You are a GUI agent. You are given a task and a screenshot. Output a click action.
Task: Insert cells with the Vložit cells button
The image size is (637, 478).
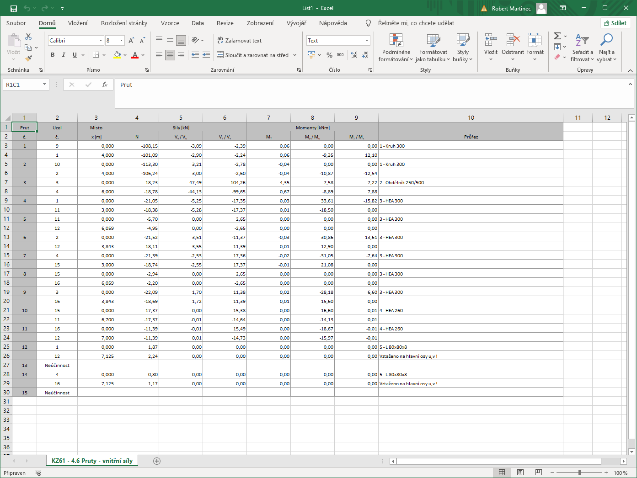[x=491, y=48]
